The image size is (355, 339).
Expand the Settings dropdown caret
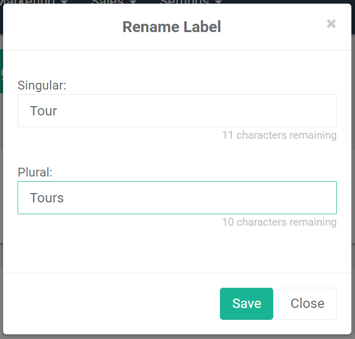(x=218, y=2)
